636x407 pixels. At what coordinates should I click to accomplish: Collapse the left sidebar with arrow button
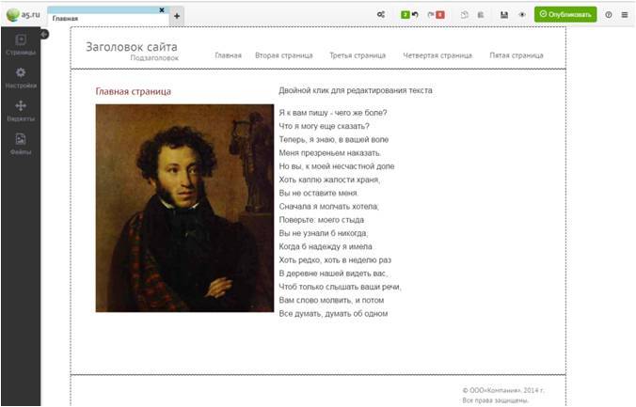(44, 34)
